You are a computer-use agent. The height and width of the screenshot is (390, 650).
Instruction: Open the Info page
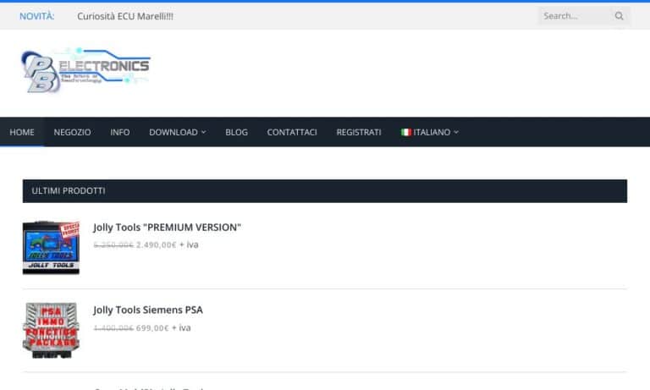point(120,132)
